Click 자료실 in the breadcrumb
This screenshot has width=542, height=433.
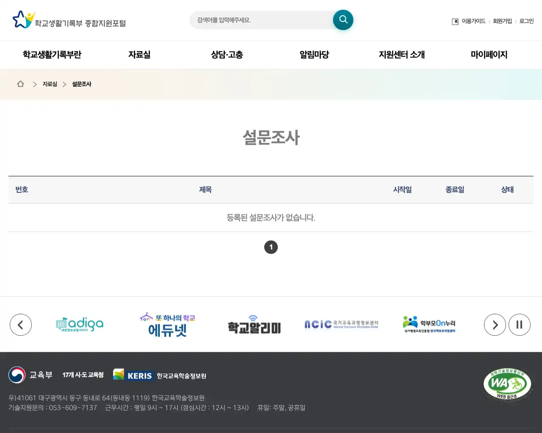[x=50, y=84]
